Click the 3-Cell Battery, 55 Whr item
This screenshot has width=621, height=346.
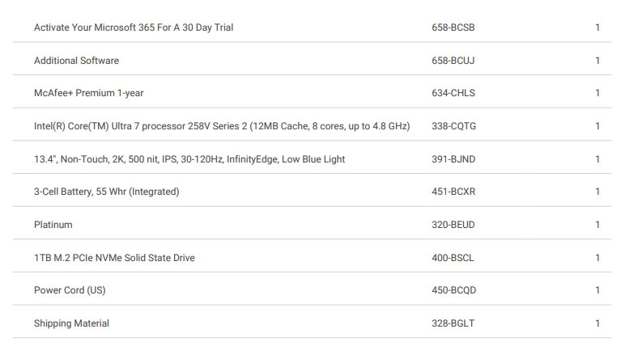click(107, 192)
